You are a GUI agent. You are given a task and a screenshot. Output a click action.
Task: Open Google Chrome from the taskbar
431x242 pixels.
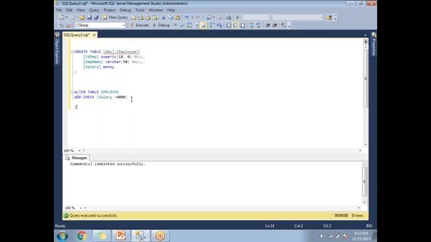(x=81, y=236)
